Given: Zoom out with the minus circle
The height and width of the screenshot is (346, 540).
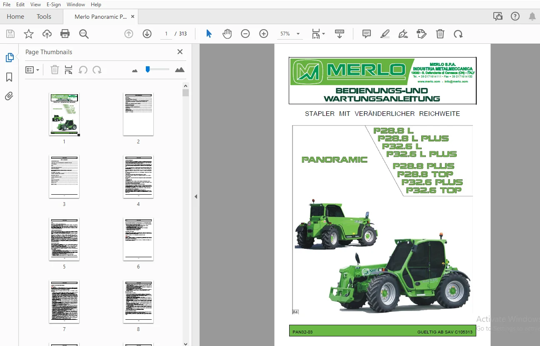Looking at the screenshot, I should click(x=245, y=34).
